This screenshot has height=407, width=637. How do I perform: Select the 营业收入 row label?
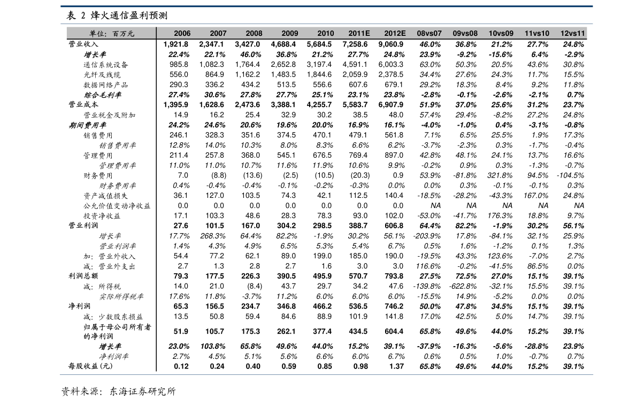pos(83,44)
